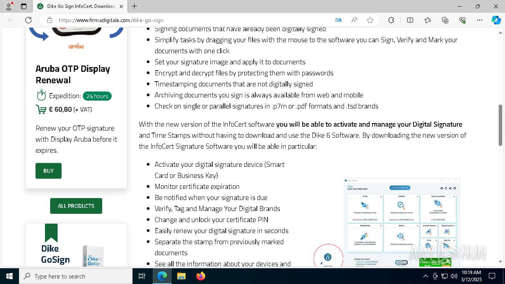Open the Dike GoSign product card

pos(77,245)
